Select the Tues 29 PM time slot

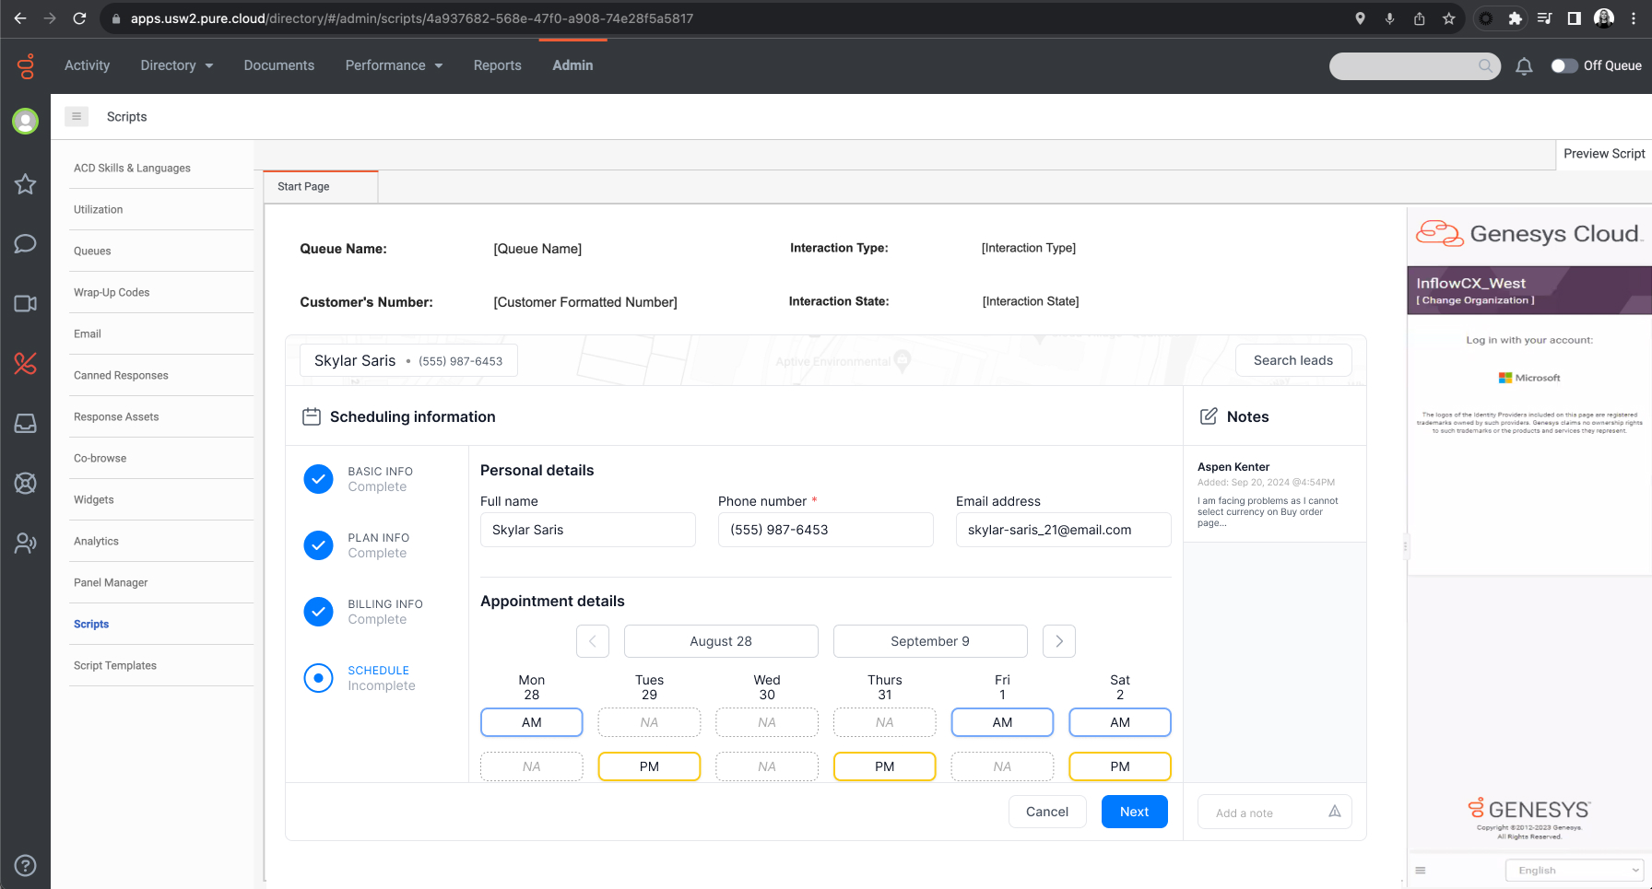coord(649,766)
